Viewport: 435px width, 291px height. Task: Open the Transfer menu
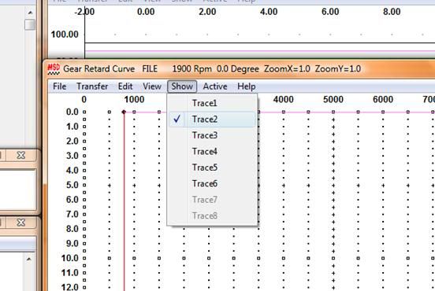tap(92, 87)
